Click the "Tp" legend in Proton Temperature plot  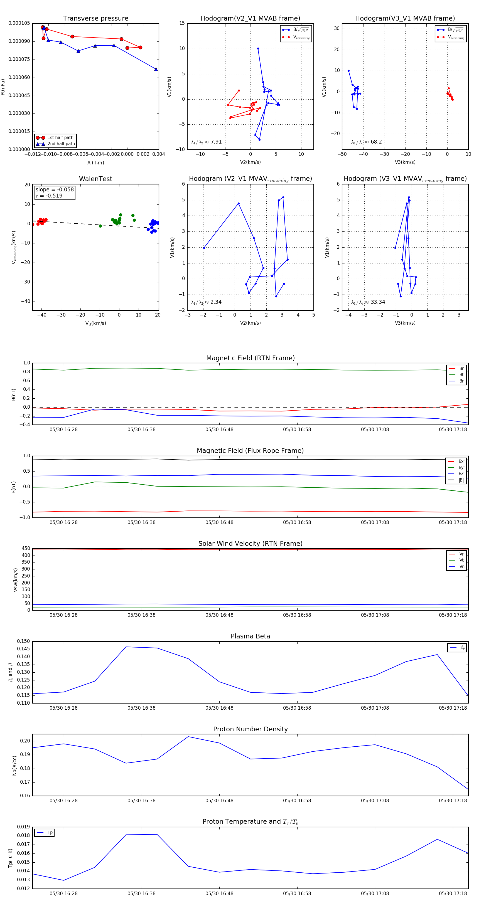45,833
